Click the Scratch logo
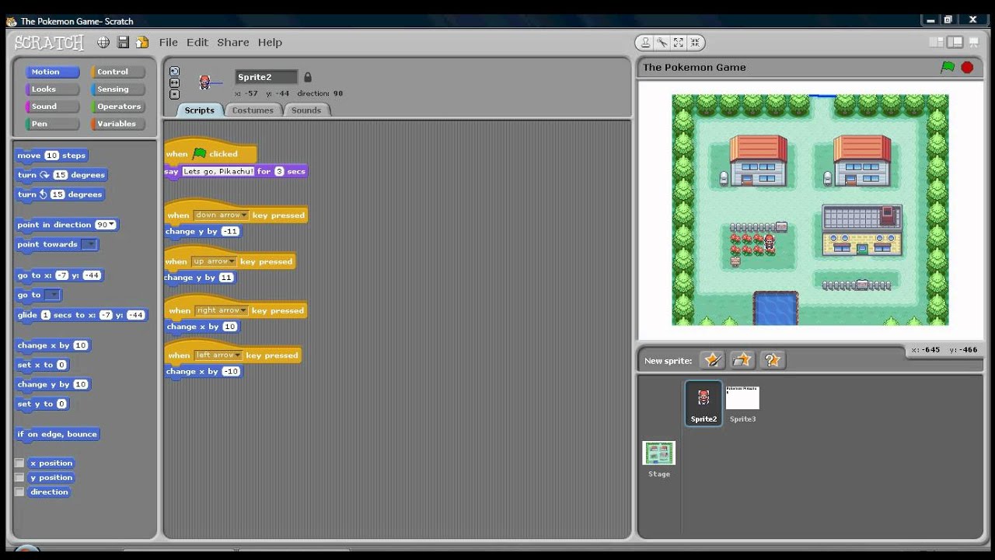Image resolution: width=995 pixels, height=560 pixels. point(49,43)
